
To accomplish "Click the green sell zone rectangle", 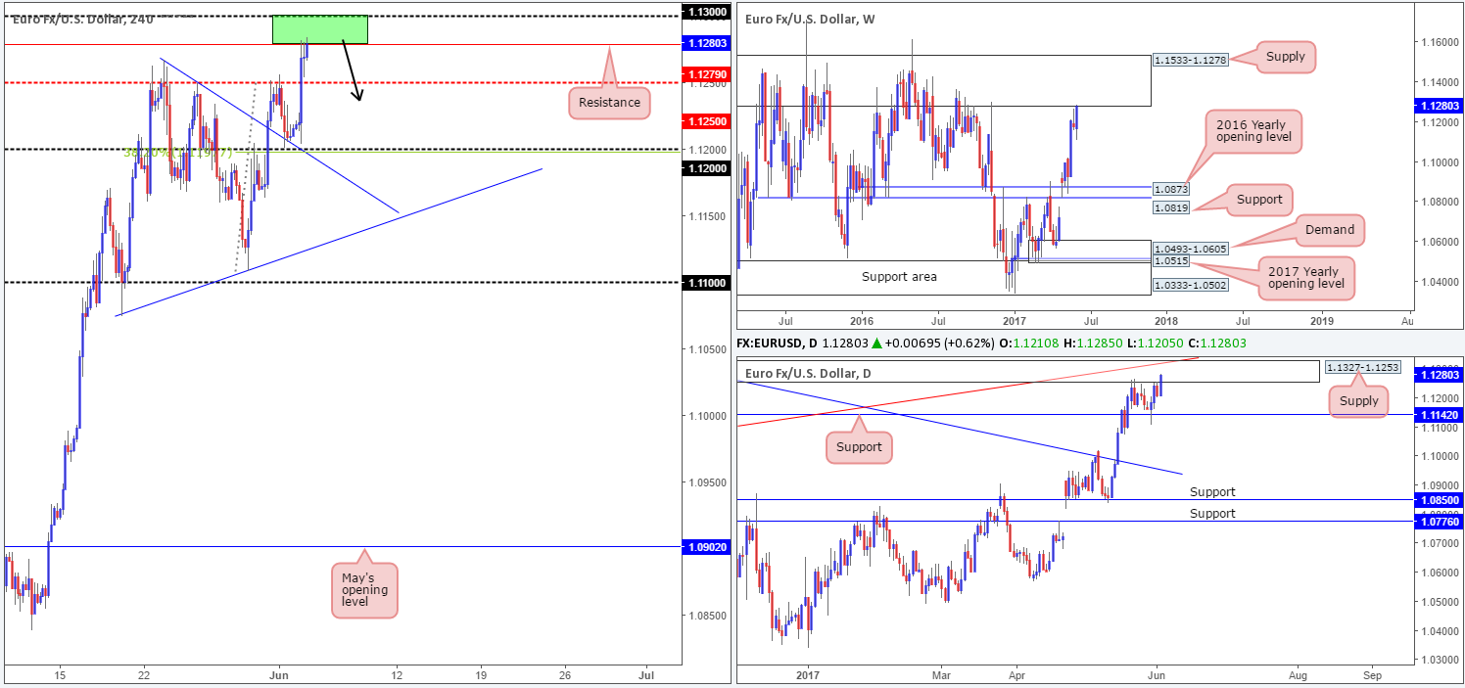I will point(319,29).
